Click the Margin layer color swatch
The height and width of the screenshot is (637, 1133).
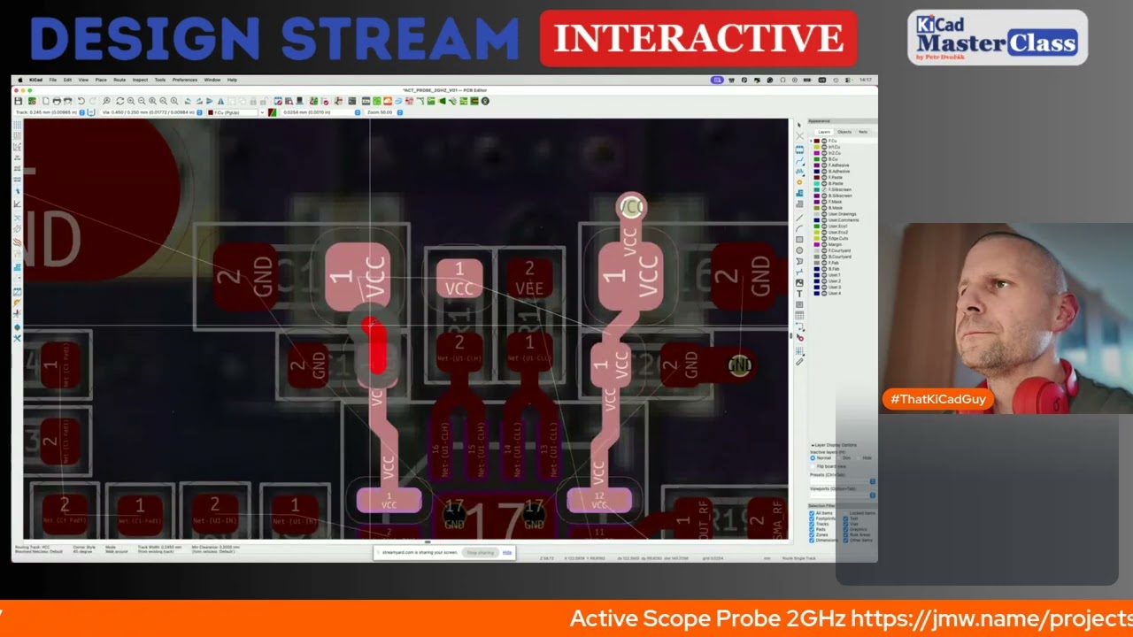tap(816, 244)
